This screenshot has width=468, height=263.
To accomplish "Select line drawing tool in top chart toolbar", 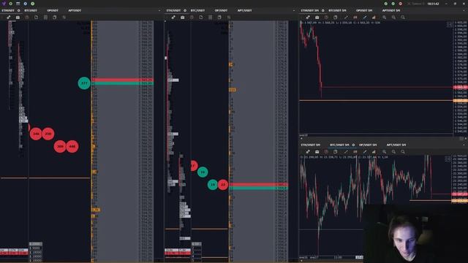I will (346, 18).
